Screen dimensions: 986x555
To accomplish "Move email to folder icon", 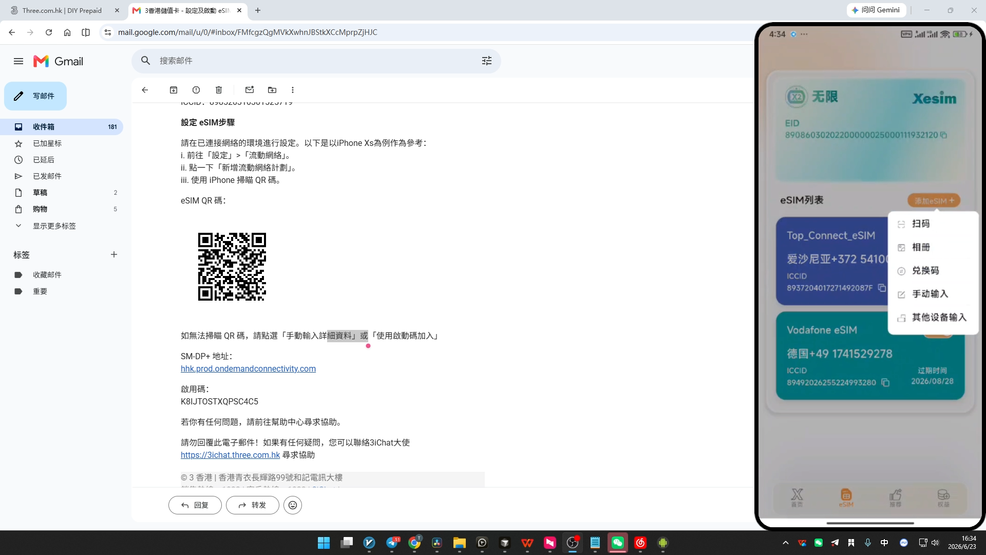I will (272, 90).
